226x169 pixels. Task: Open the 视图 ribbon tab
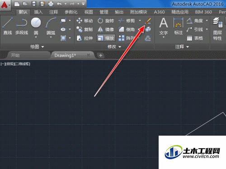[89, 12]
